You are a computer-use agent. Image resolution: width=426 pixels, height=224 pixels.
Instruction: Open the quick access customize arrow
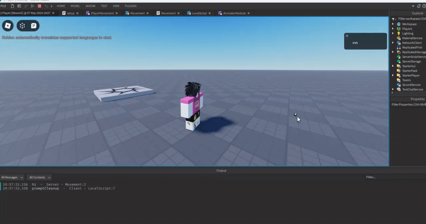click(x=52, y=6)
